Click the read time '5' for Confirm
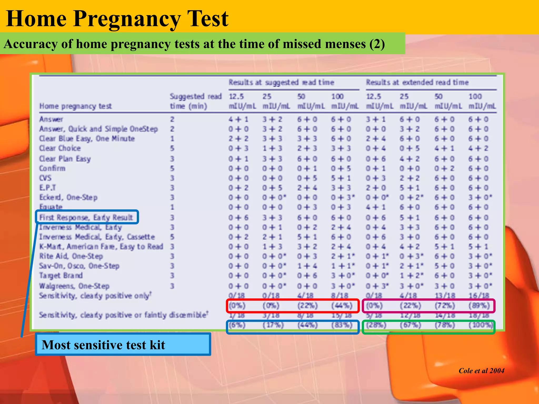 172,168
